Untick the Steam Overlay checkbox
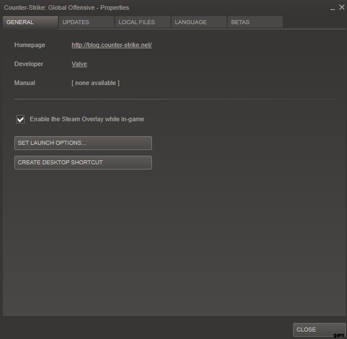The image size is (347, 339). [21, 120]
